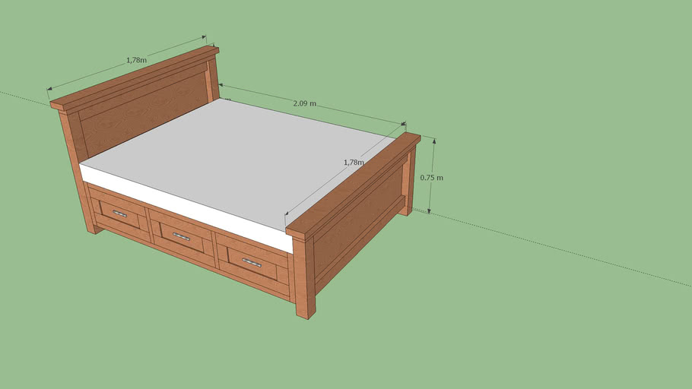Click the 2.09 m length dimension label
This screenshot has height=389, width=692.
[x=304, y=103]
